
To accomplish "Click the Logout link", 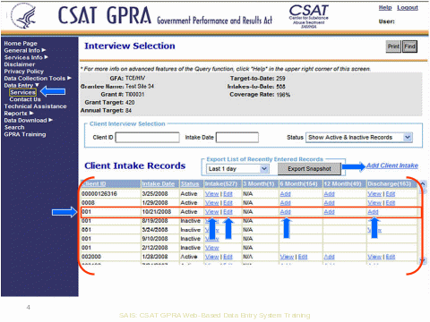I will click(408, 8).
